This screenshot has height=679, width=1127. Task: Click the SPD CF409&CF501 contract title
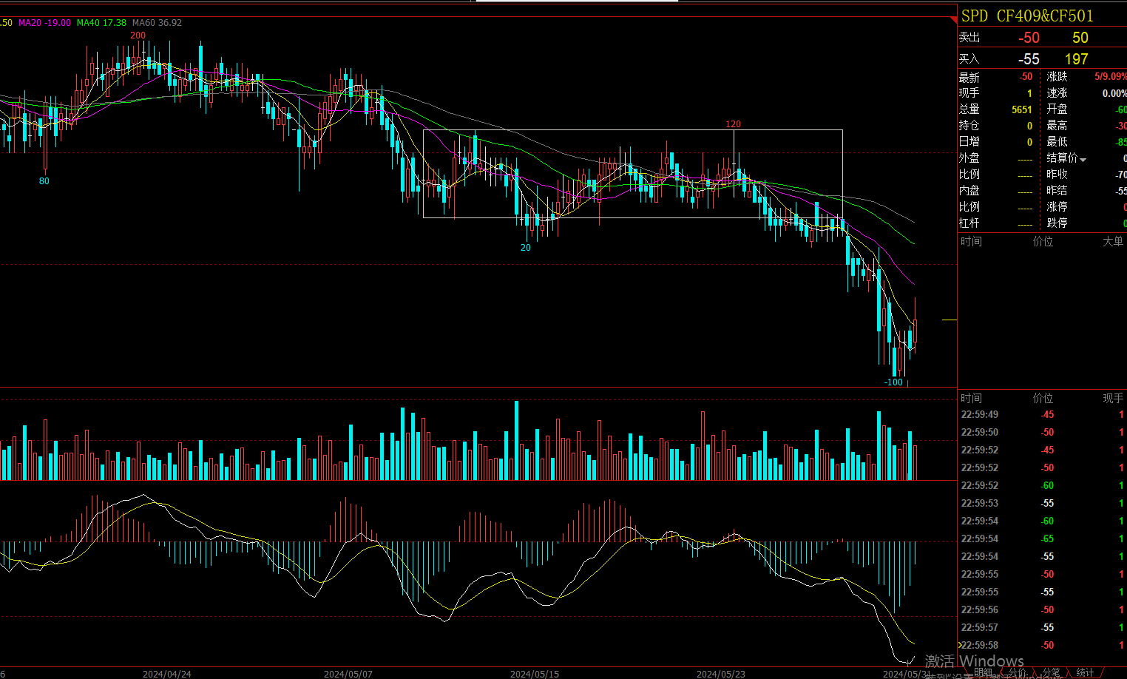pyautogui.click(x=1026, y=16)
